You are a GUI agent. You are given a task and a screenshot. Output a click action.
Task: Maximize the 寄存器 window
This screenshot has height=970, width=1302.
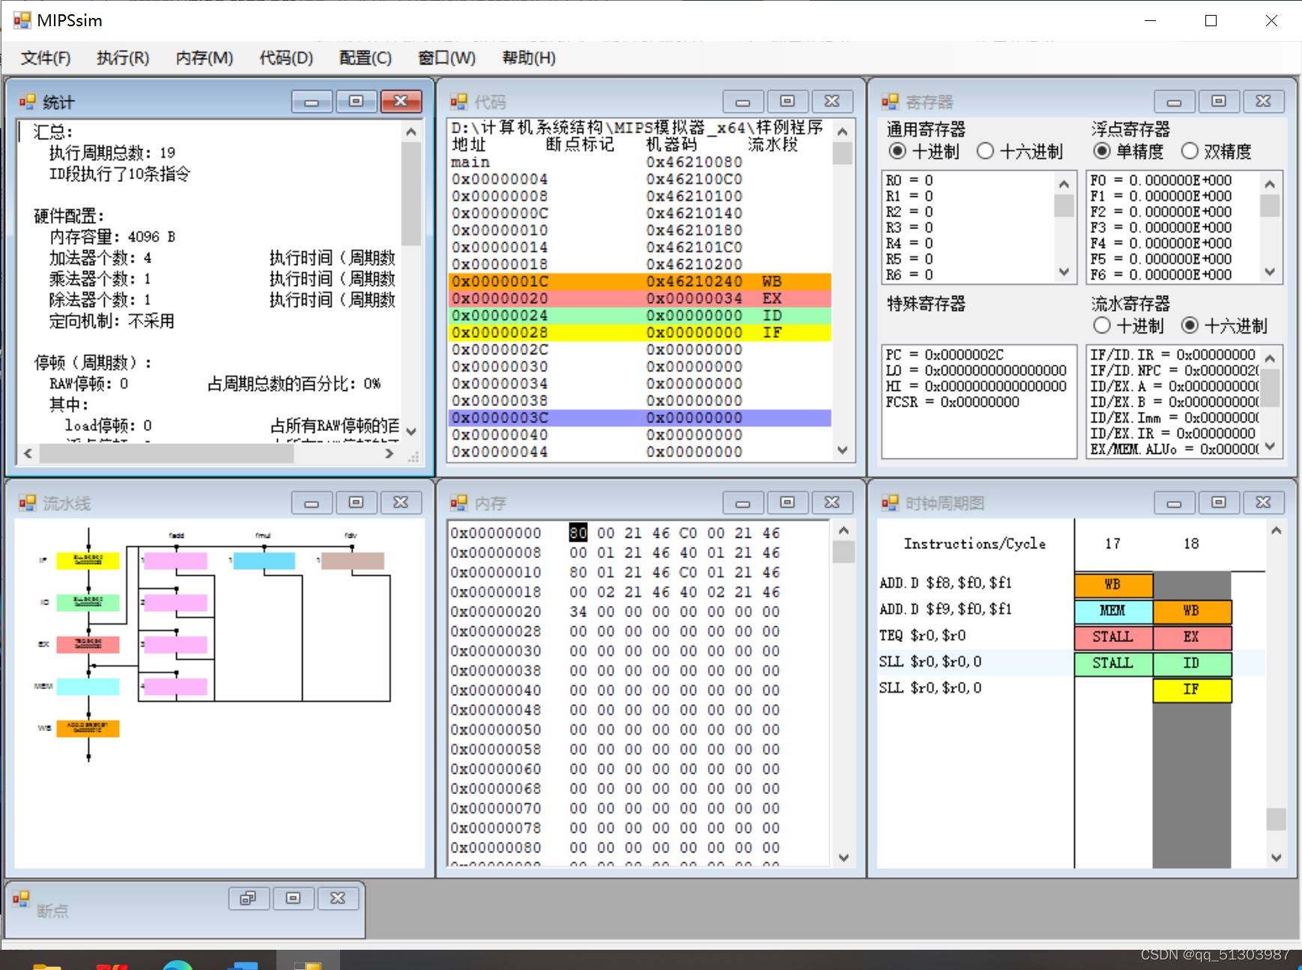click(x=1219, y=101)
